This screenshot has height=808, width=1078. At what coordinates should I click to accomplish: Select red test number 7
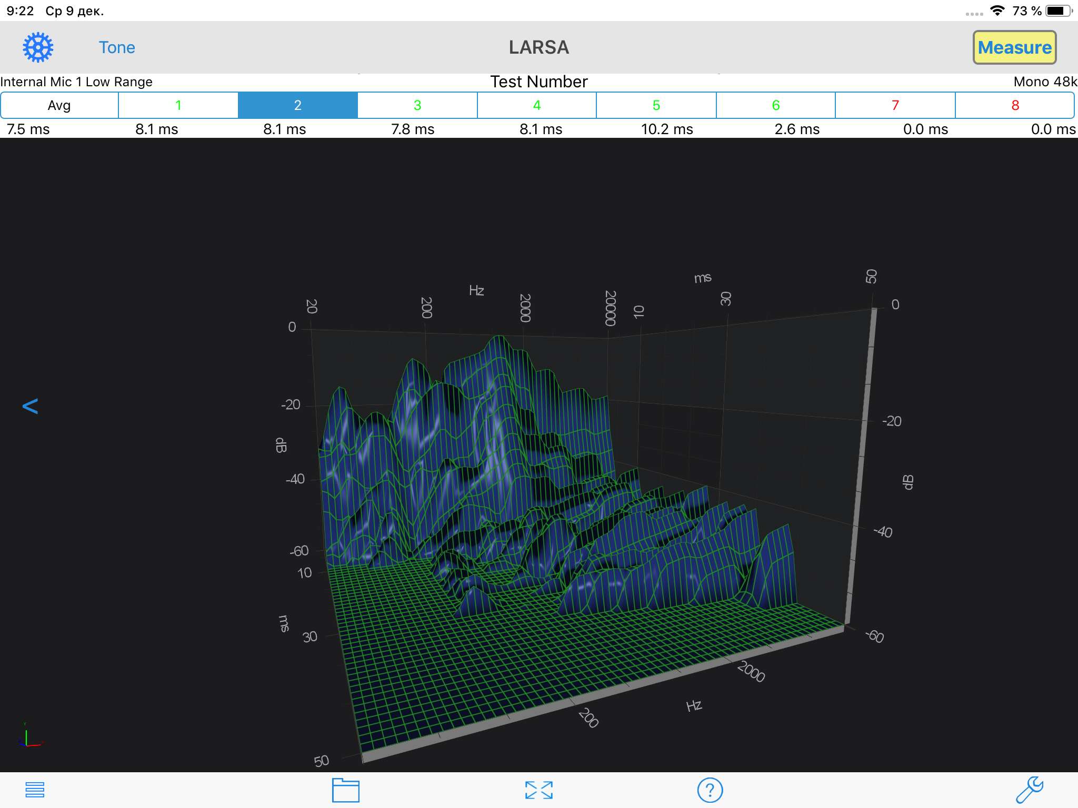895,105
